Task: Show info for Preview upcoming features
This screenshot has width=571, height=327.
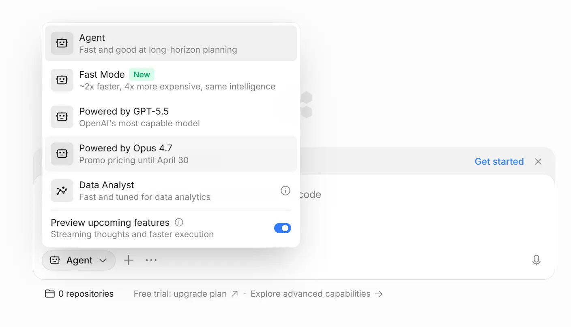Action: pos(179,222)
